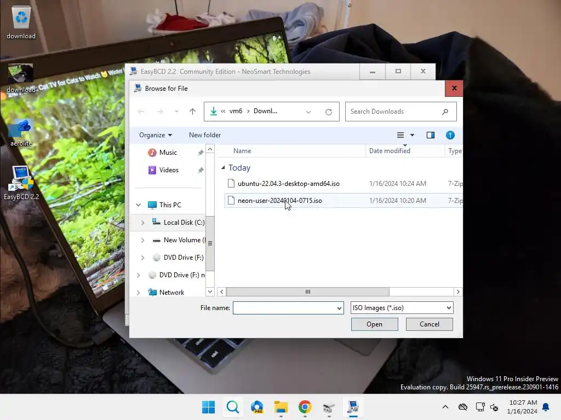Expand DVD Drive (F:) under This PC
561x420 pixels.
coord(143,258)
